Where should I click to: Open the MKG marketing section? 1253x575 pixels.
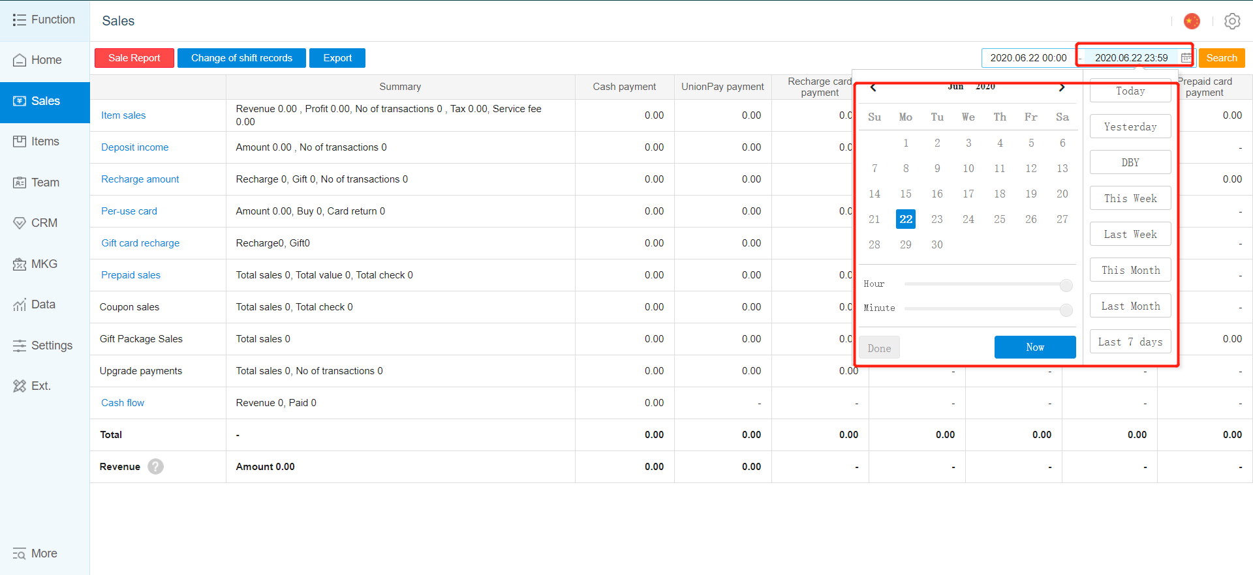[x=44, y=264]
